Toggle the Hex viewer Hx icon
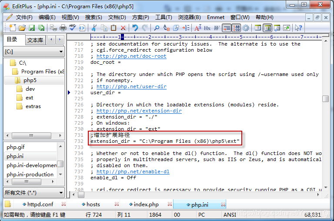 point(207,28)
